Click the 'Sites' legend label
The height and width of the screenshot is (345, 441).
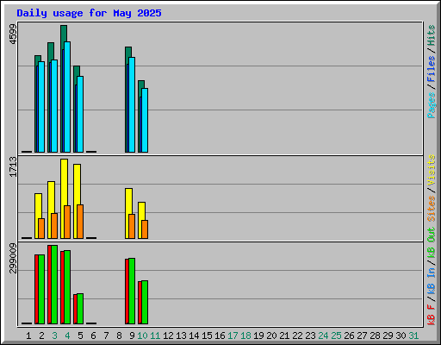click(431, 208)
